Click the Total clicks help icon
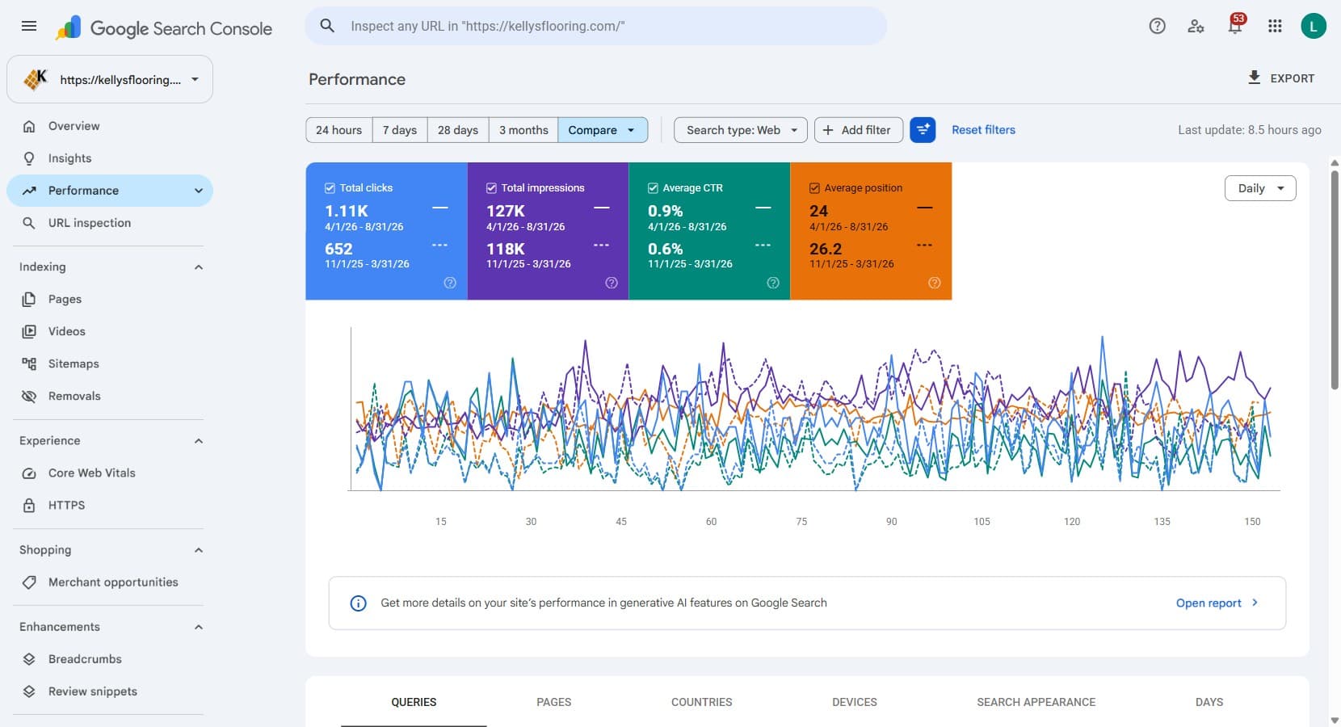 point(450,283)
